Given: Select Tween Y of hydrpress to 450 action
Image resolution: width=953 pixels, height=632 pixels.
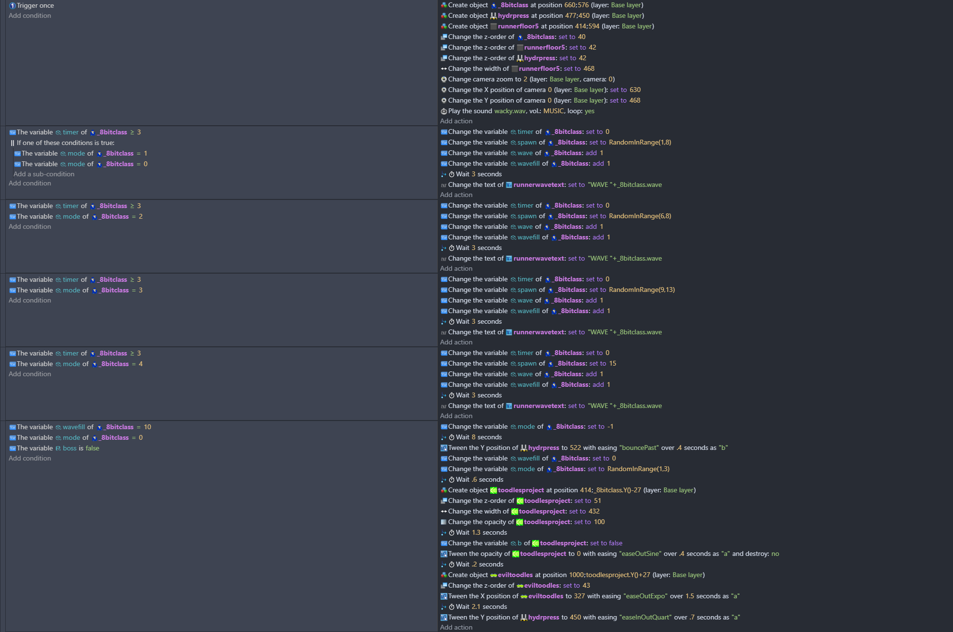Looking at the screenshot, I should 591,618.
